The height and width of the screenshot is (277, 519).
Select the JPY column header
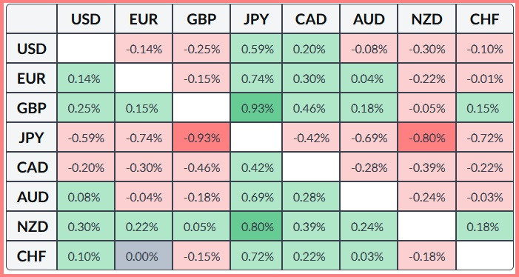pyautogui.click(x=256, y=19)
